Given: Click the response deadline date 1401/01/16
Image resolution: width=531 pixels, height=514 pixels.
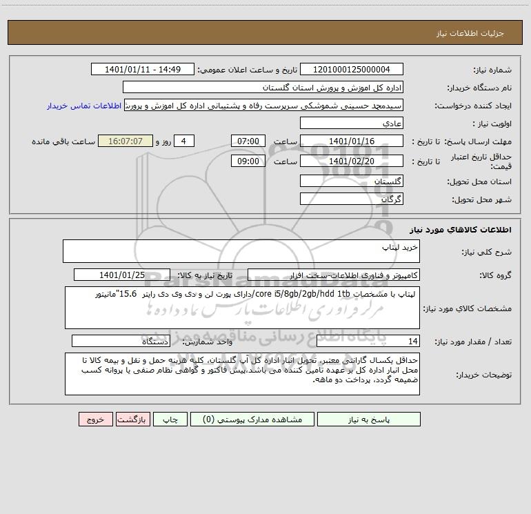Looking at the screenshot, I should tap(352, 141).
